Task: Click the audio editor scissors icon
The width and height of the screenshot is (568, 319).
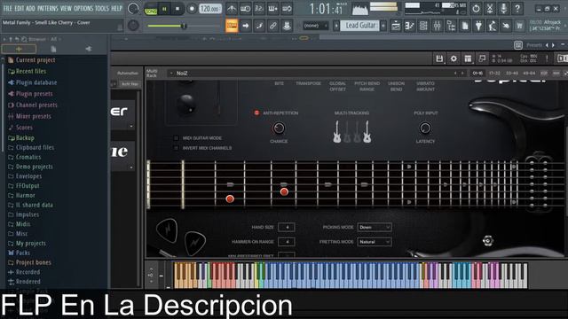Action: (x=490, y=9)
